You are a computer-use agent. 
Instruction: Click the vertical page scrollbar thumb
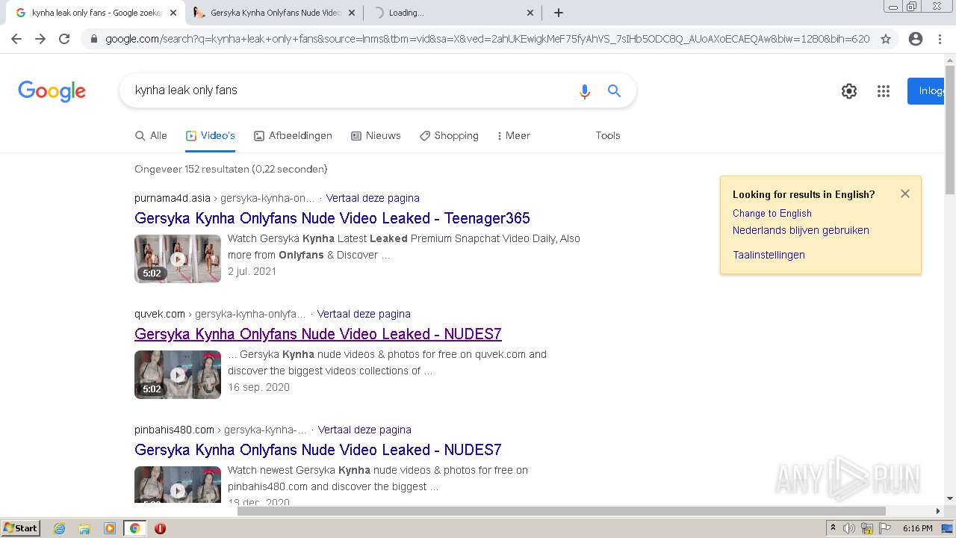pos(950,131)
